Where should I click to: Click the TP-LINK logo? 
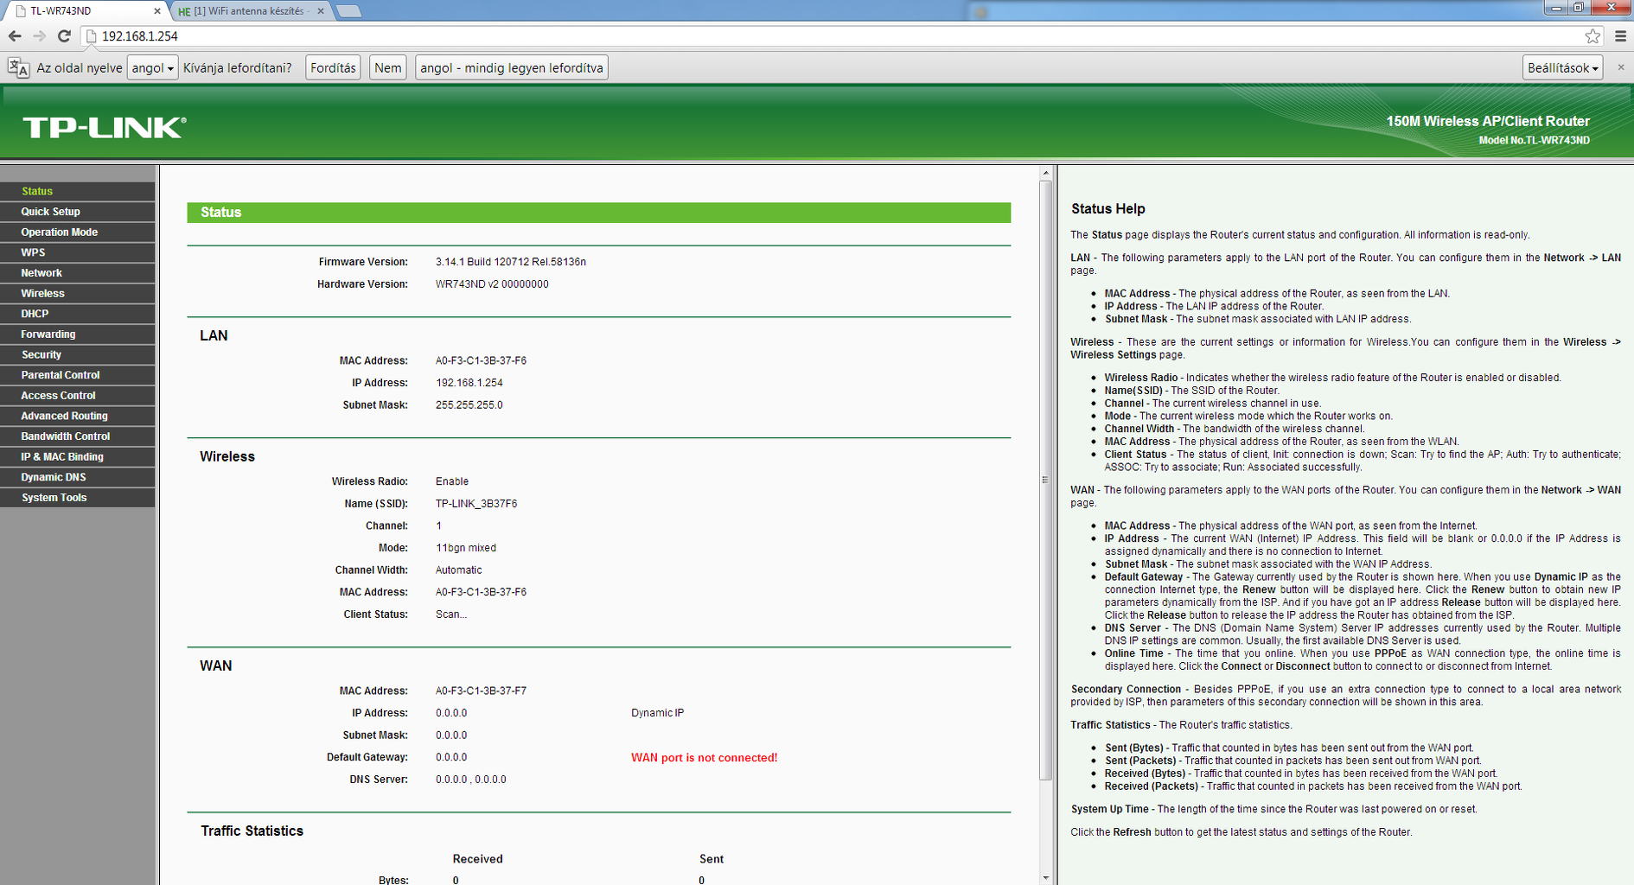tap(104, 128)
